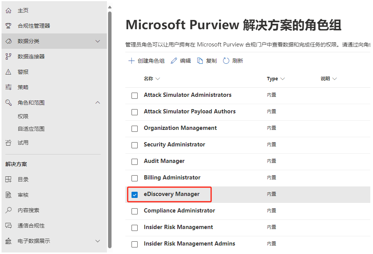Screen dimensions: 373x254
Task: Click the 创建角色组 button label
Action: point(151,61)
